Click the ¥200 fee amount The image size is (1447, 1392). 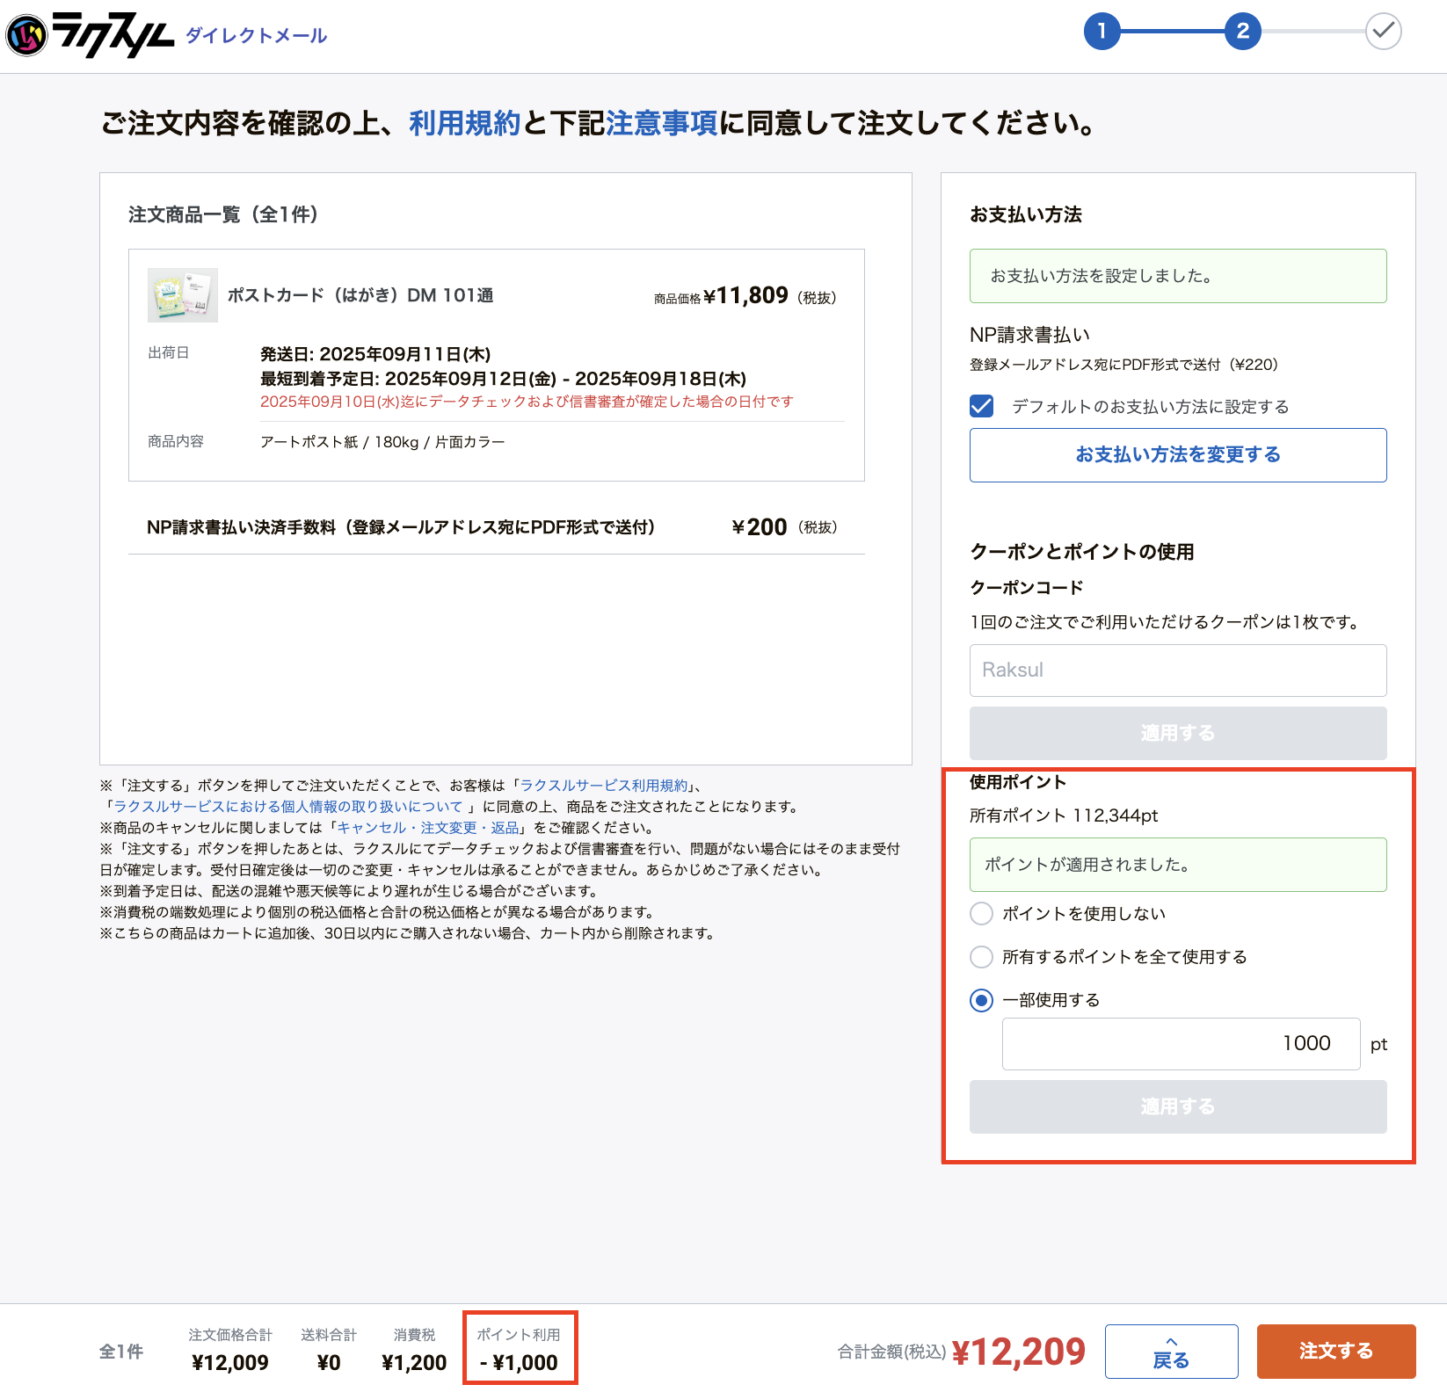point(760,527)
